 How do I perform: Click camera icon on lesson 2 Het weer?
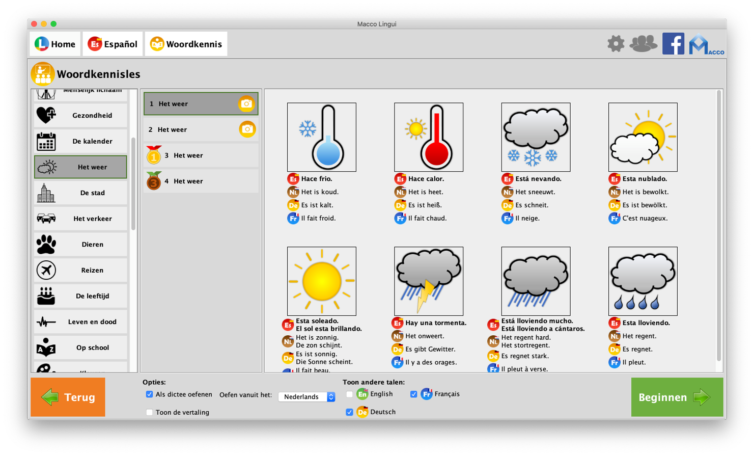pyautogui.click(x=247, y=129)
